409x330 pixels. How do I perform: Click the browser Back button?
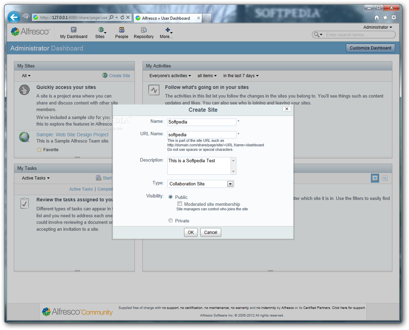(x=14, y=17)
